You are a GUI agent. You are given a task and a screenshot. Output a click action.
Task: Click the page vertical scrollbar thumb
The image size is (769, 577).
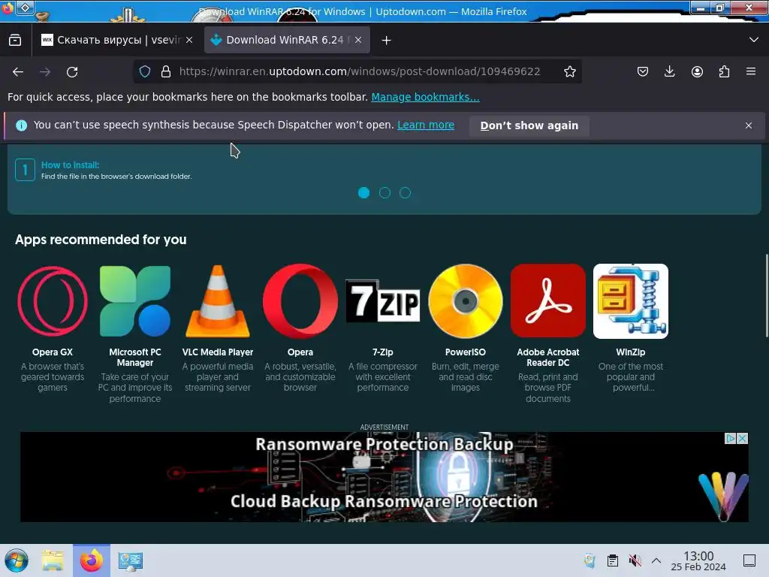766,295
